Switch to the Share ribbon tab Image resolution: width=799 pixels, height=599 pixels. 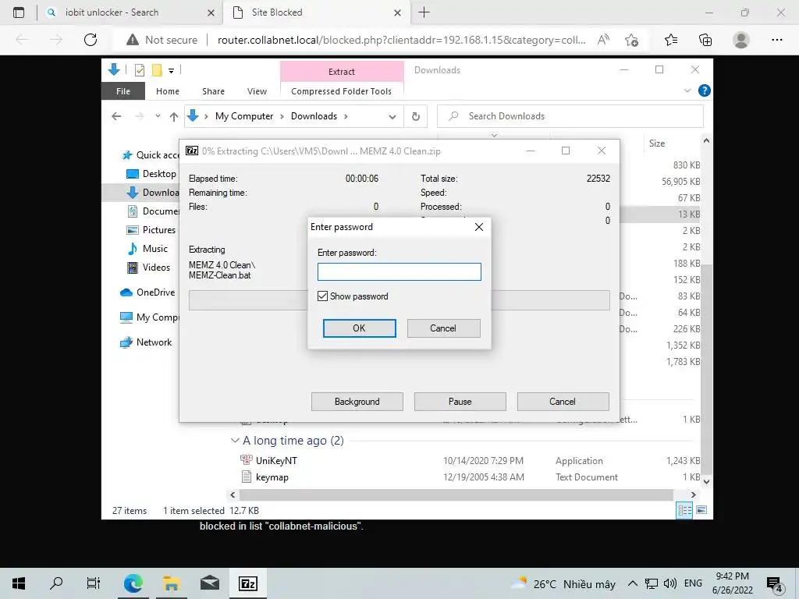tap(213, 91)
